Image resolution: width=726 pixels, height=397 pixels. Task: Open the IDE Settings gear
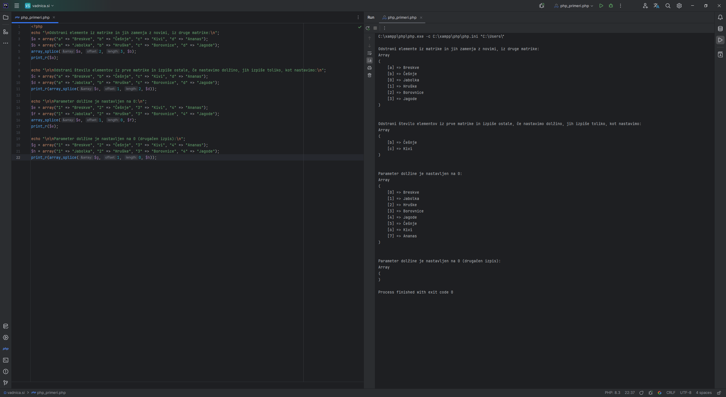coord(679,6)
